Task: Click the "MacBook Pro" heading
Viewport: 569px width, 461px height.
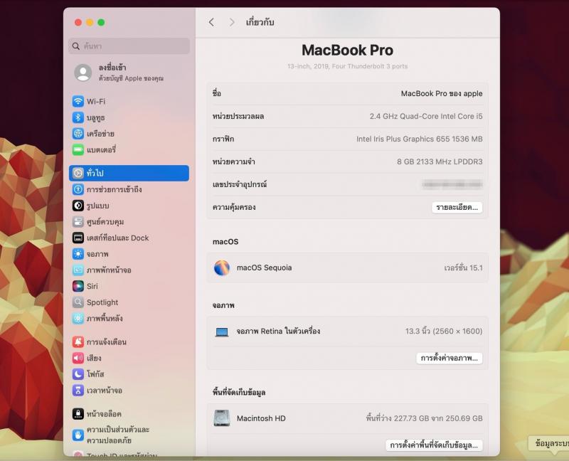Action: (x=348, y=50)
